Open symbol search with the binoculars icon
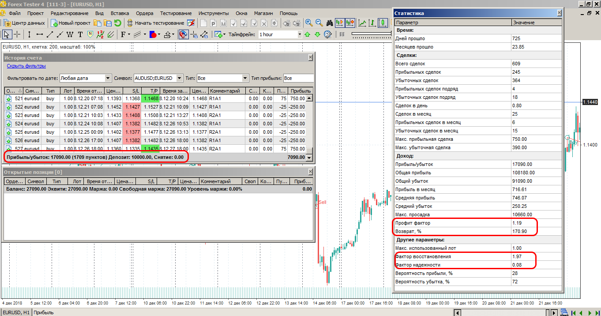This screenshot has width=601, height=316. 331,23
